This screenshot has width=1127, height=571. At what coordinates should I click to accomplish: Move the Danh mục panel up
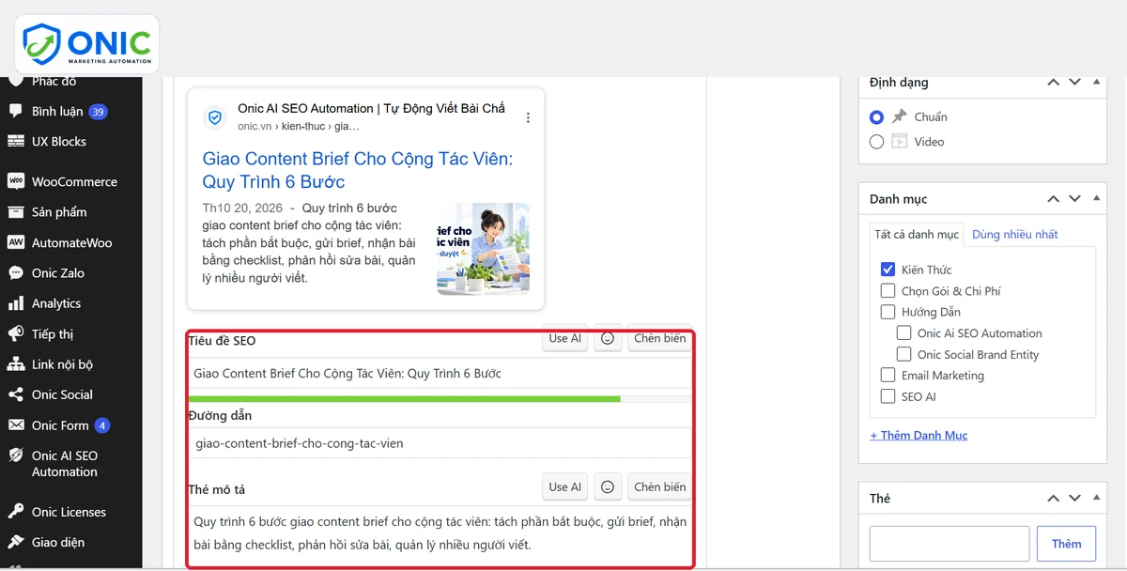pyautogui.click(x=1054, y=199)
